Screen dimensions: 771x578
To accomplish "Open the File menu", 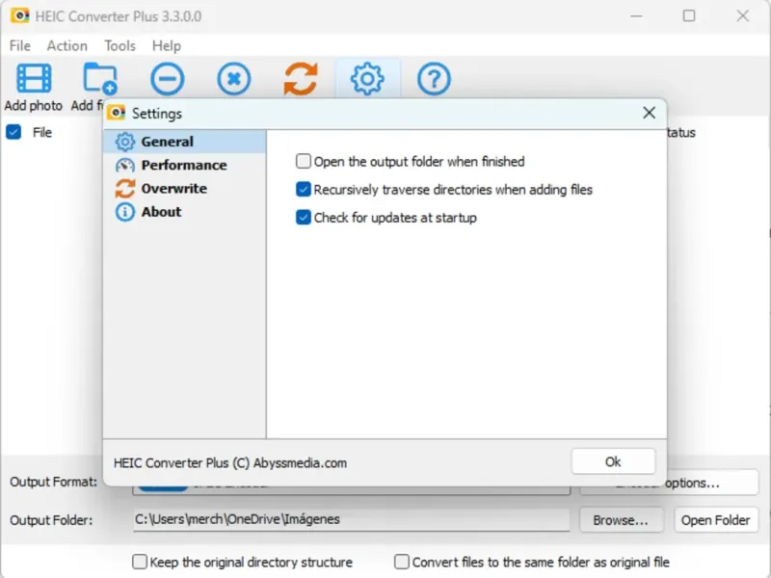I will coord(19,45).
